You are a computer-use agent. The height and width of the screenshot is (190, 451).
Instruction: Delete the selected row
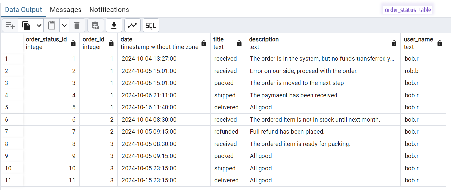pyautogui.click(x=77, y=25)
